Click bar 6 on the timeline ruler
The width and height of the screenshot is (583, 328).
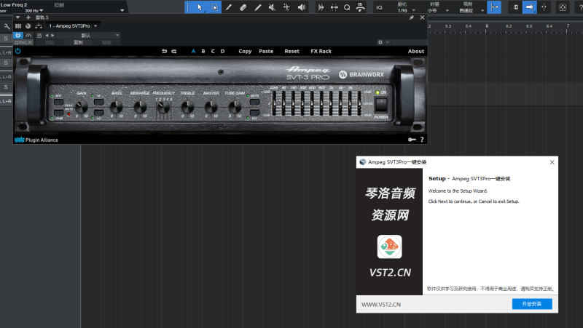(x=486, y=26)
